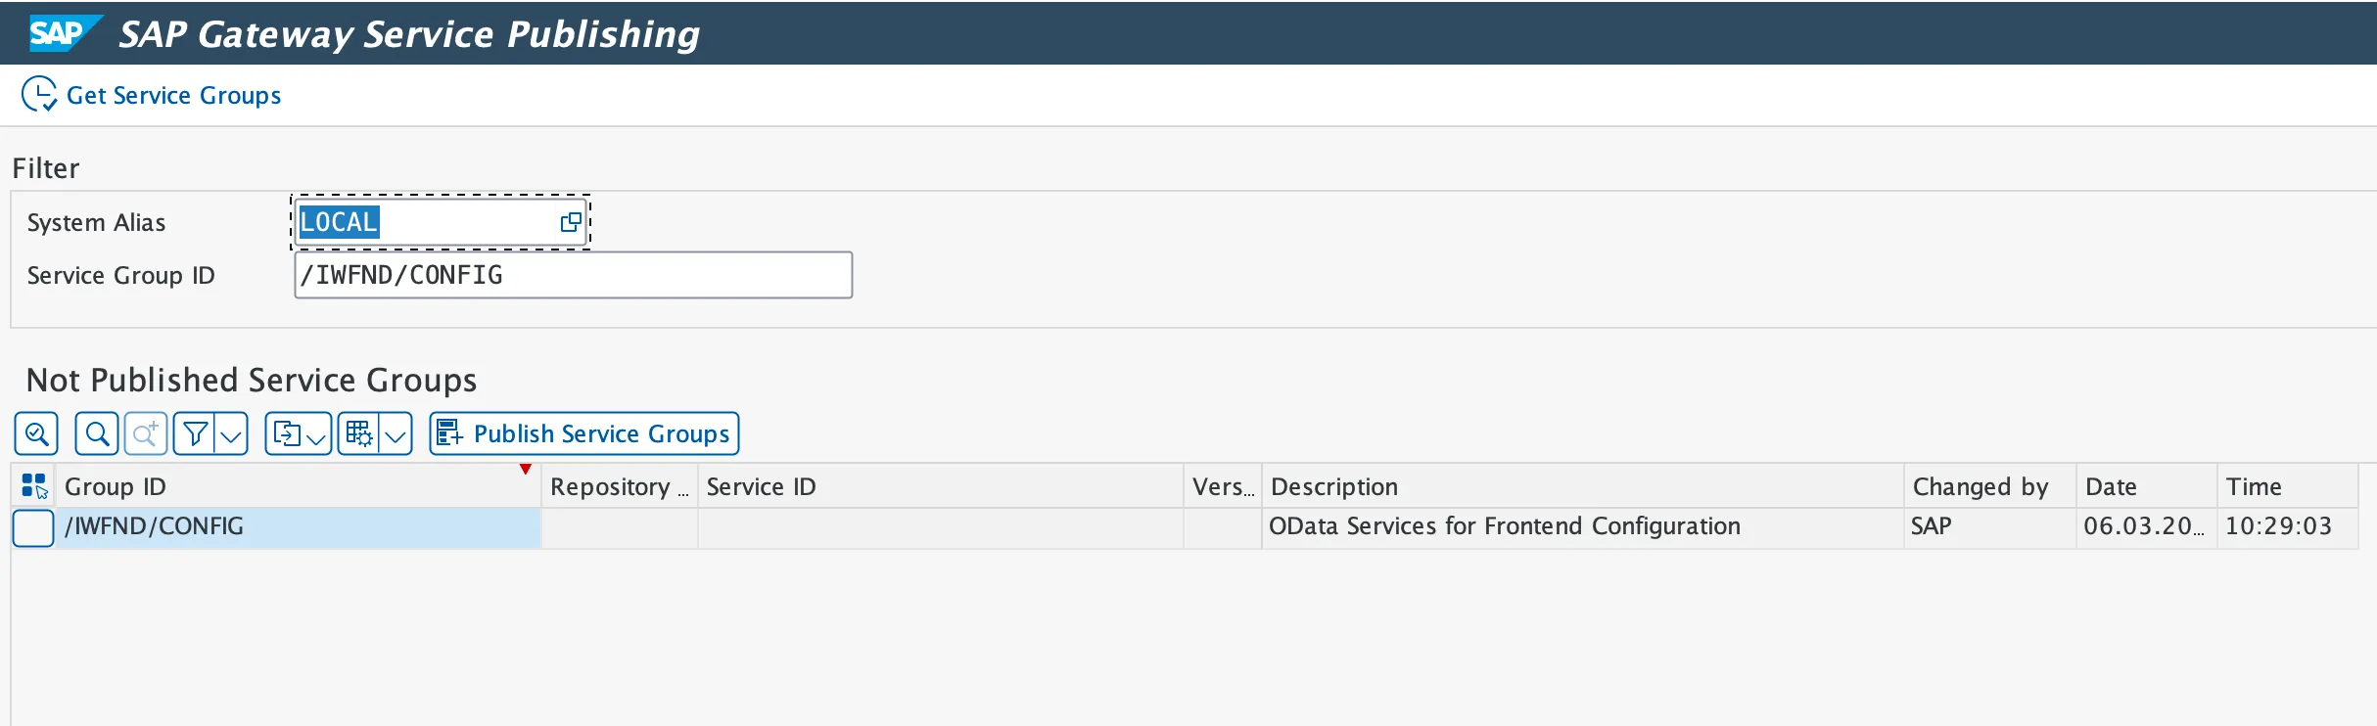Click the Set Filter funnel icon
2377x726 pixels.
pyautogui.click(x=195, y=433)
